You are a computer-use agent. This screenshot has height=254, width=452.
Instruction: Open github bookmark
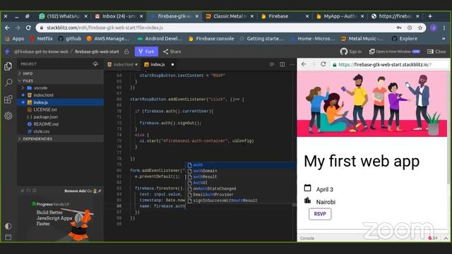pyautogui.click(x=70, y=39)
